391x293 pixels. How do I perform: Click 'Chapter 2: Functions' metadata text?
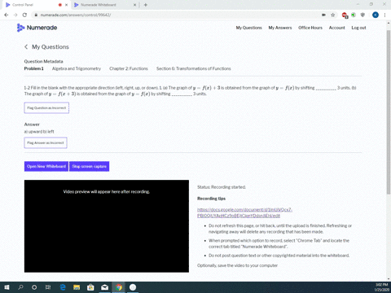point(129,68)
